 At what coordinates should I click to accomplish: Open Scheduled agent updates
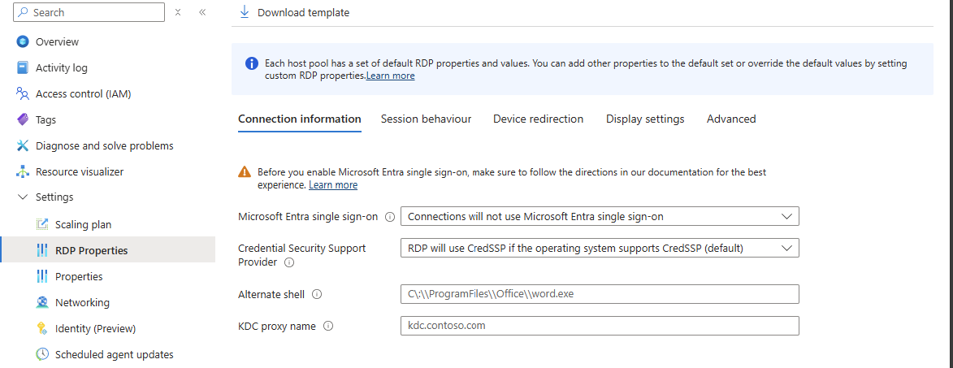pyautogui.click(x=114, y=354)
